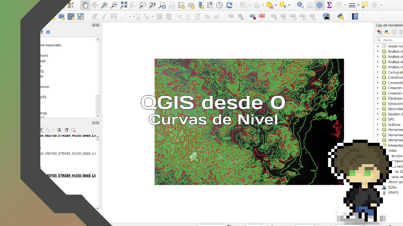This screenshot has width=403, height=226.
Task: Open Measure tool dropdown arrow
Action: (359, 5)
